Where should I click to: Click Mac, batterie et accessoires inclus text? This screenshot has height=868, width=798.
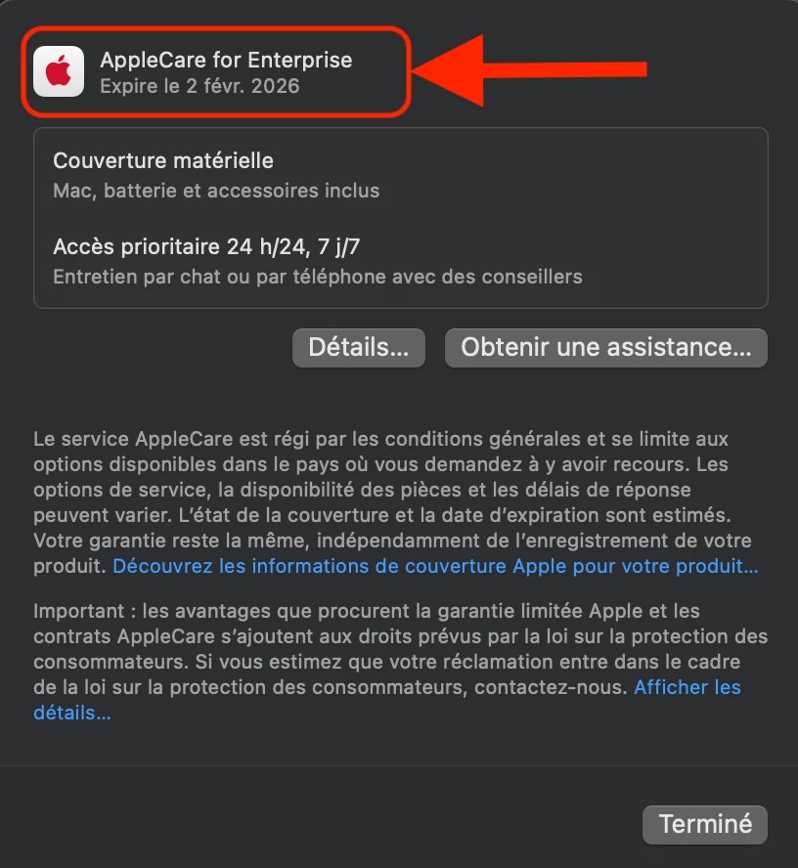point(216,191)
